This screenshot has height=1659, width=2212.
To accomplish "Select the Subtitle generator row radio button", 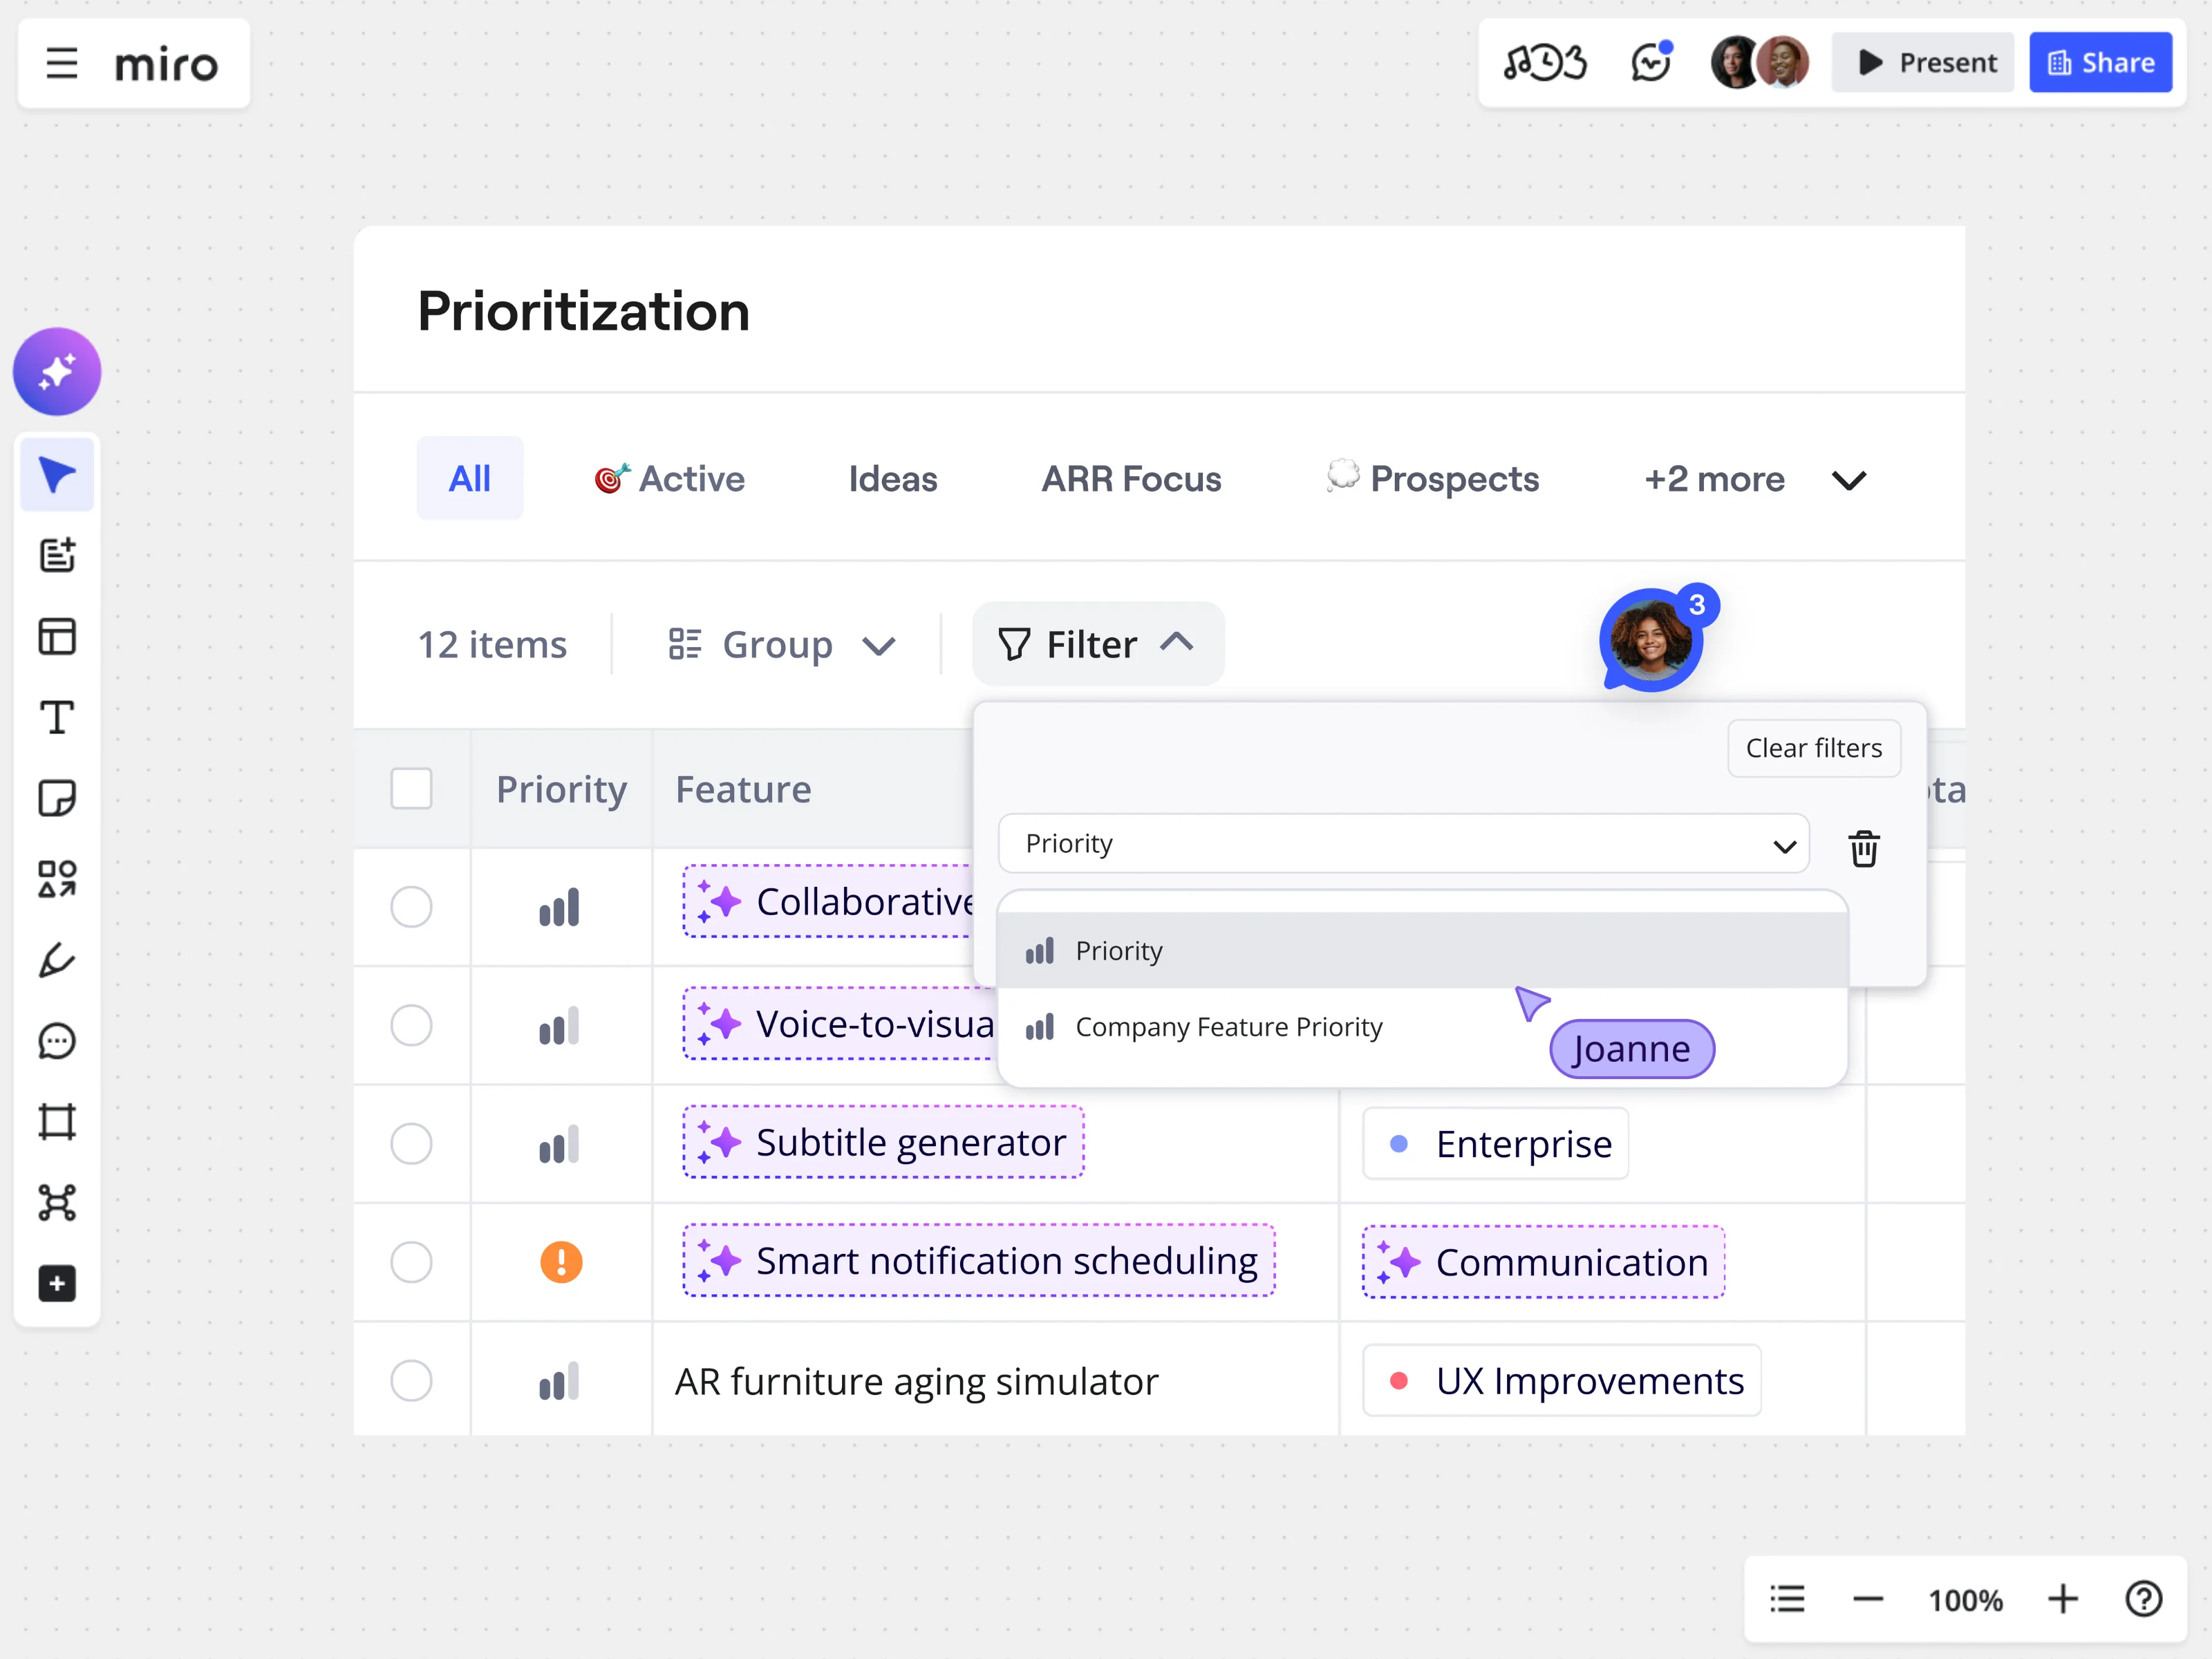I will [411, 1143].
